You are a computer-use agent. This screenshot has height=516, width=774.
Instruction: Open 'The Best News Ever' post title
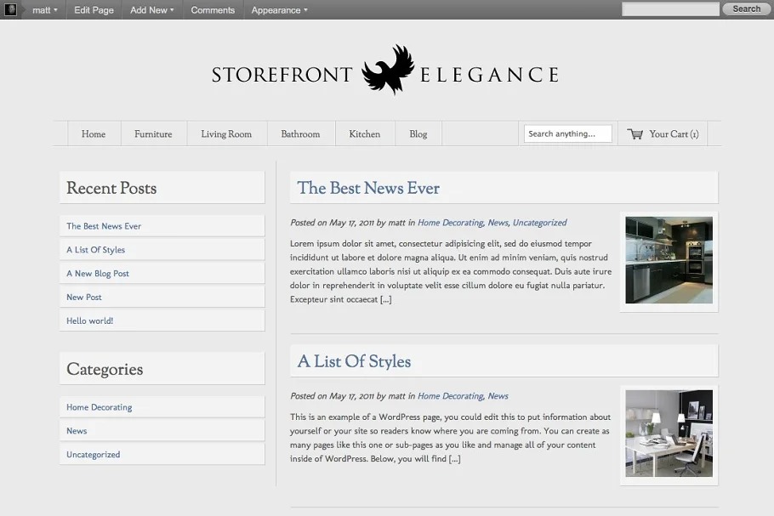[x=368, y=189]
